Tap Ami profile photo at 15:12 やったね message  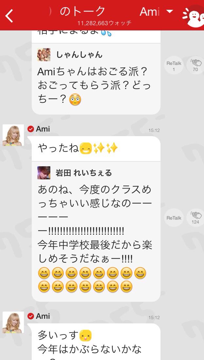[13, 135]
